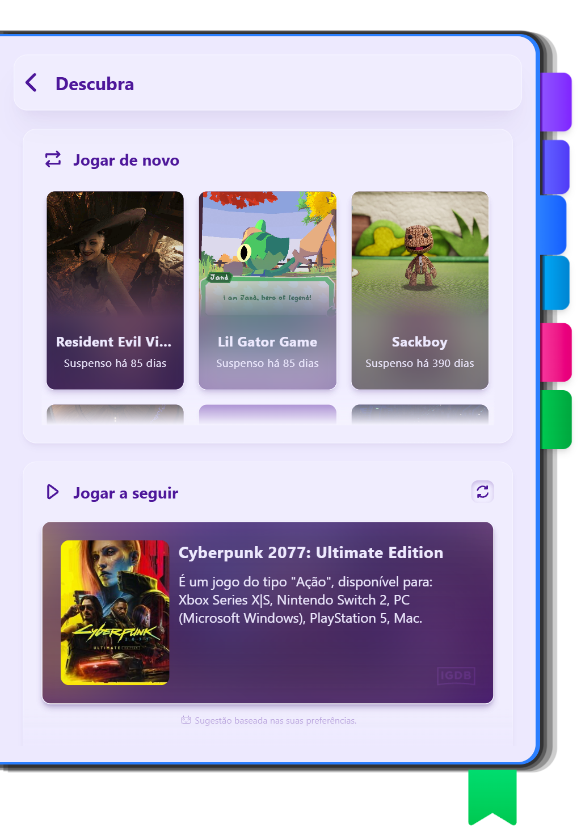Open the Sackboy game card
Viewport: 581px width, 828px height.
420,290
